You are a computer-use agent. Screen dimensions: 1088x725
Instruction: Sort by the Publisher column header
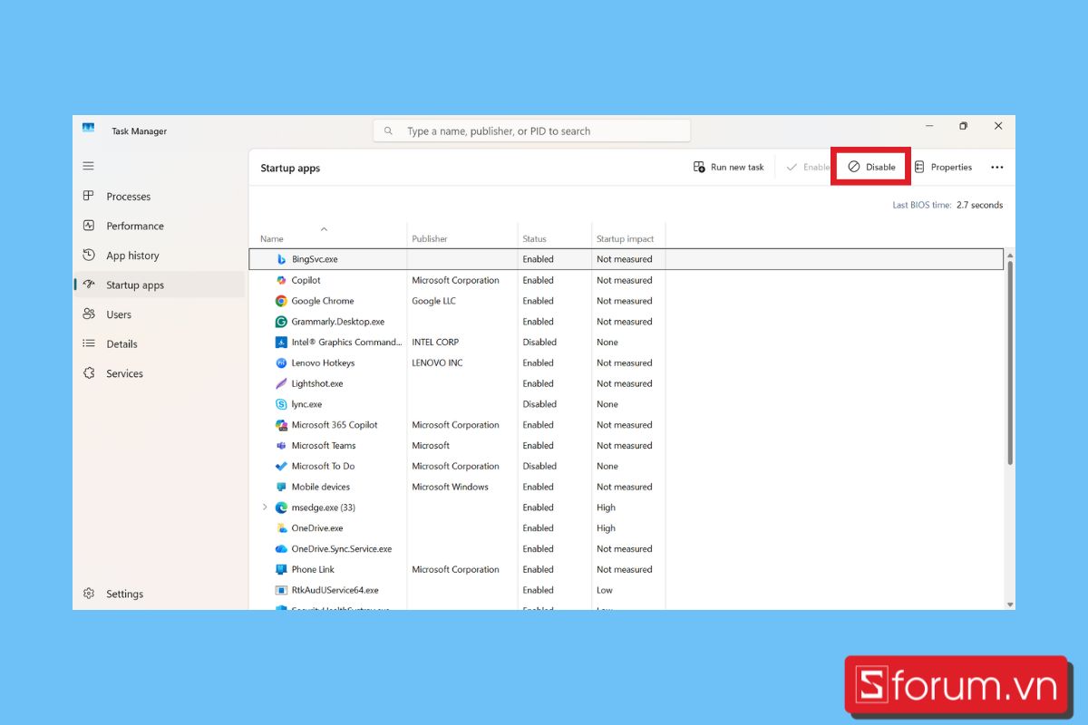pos(430,239)
